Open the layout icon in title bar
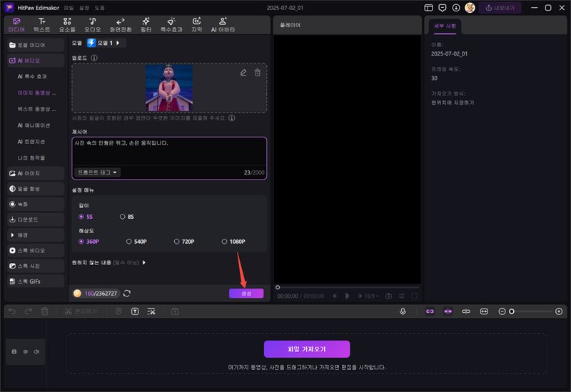 [x=429, y=8]
